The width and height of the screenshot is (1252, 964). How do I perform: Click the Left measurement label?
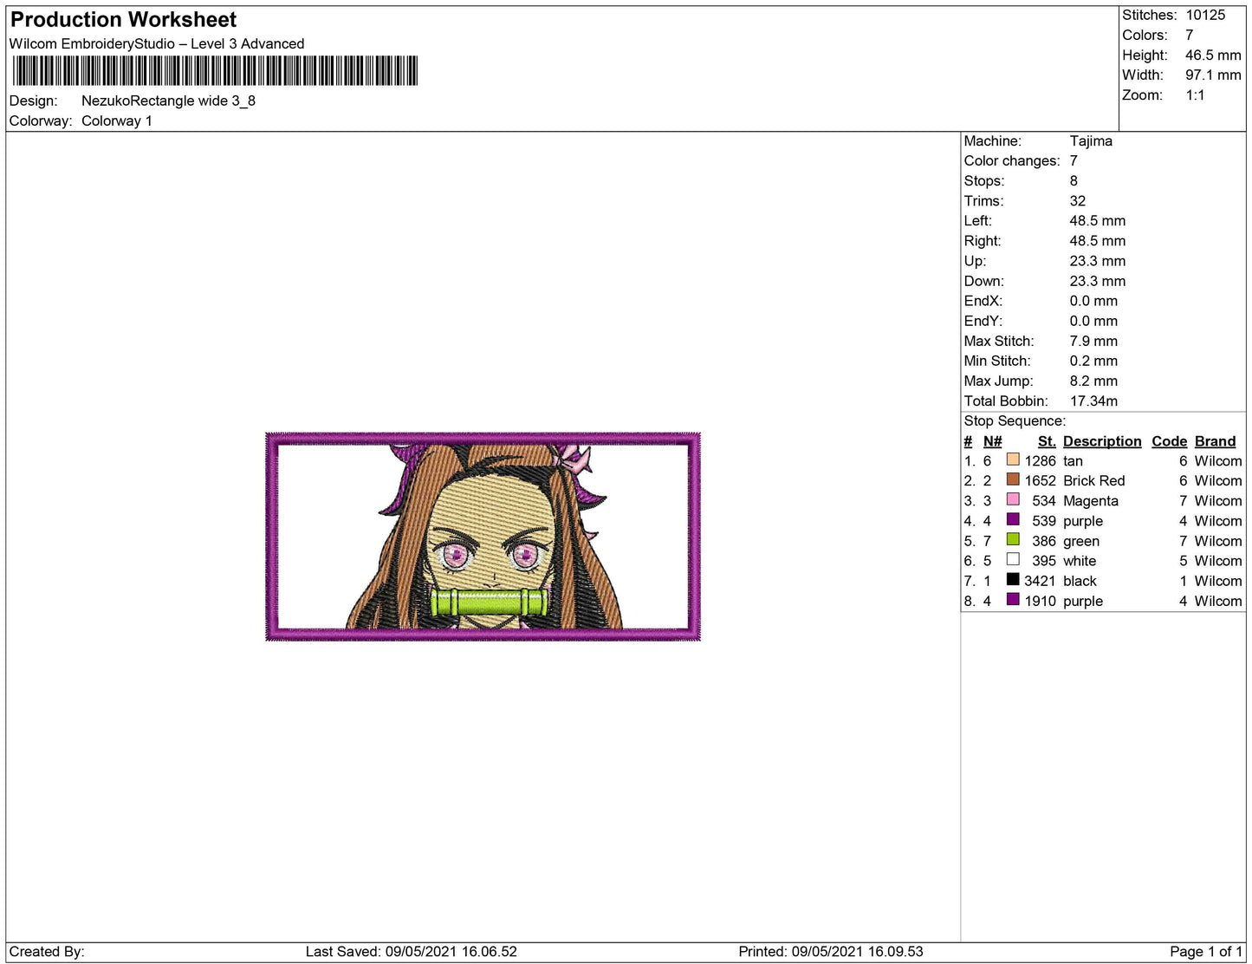pos(977,220)
